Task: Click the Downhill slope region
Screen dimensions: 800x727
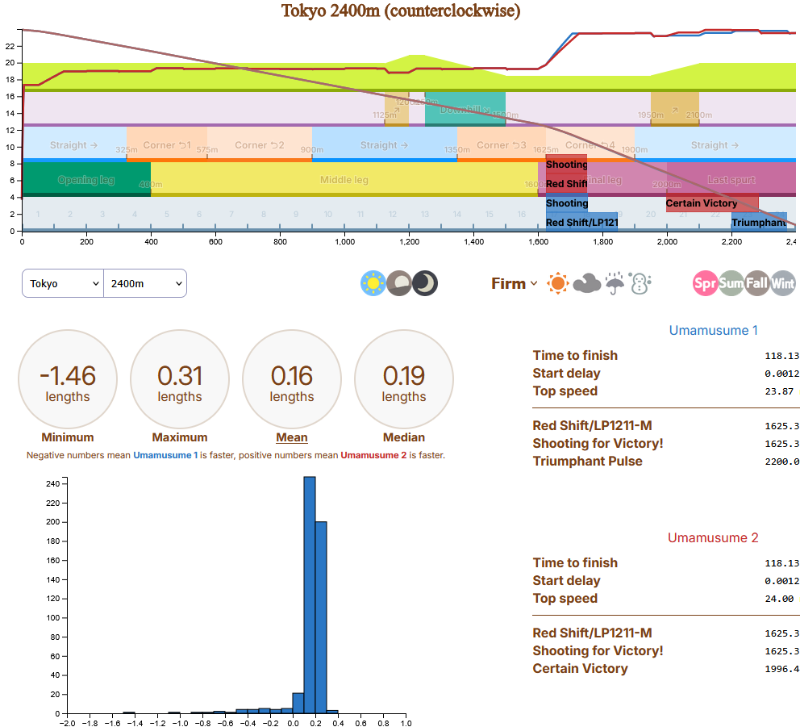Action: (465, 109)
